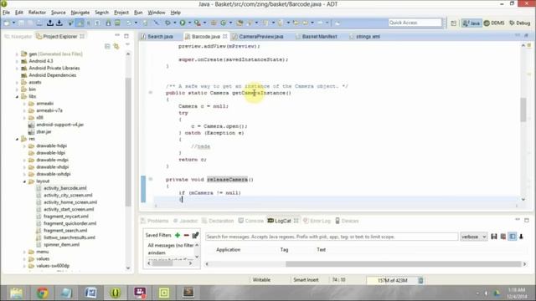Open the verbose log level dropdown

pyautogui.click(x=473, y=237)
